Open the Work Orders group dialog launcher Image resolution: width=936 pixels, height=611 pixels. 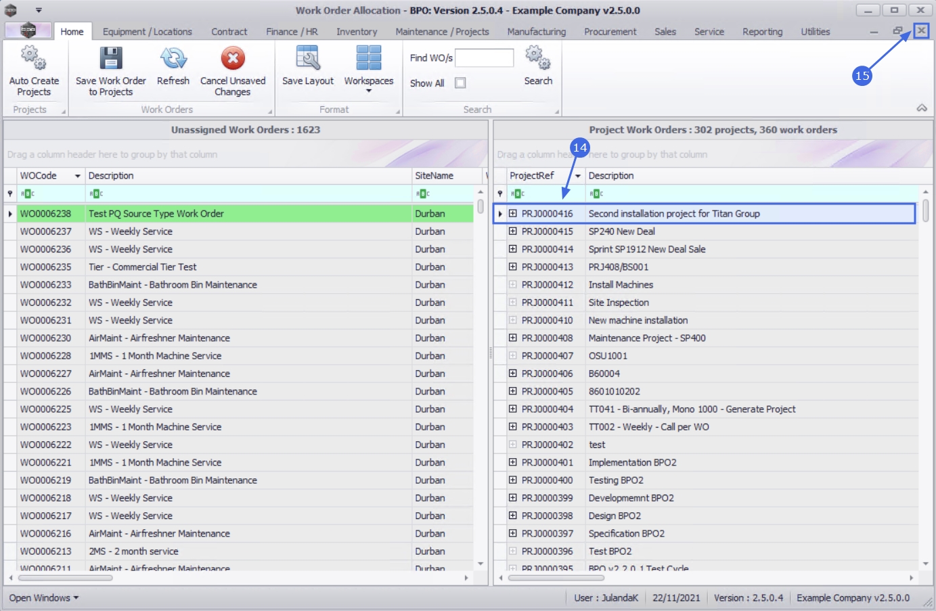pos(270,112)
